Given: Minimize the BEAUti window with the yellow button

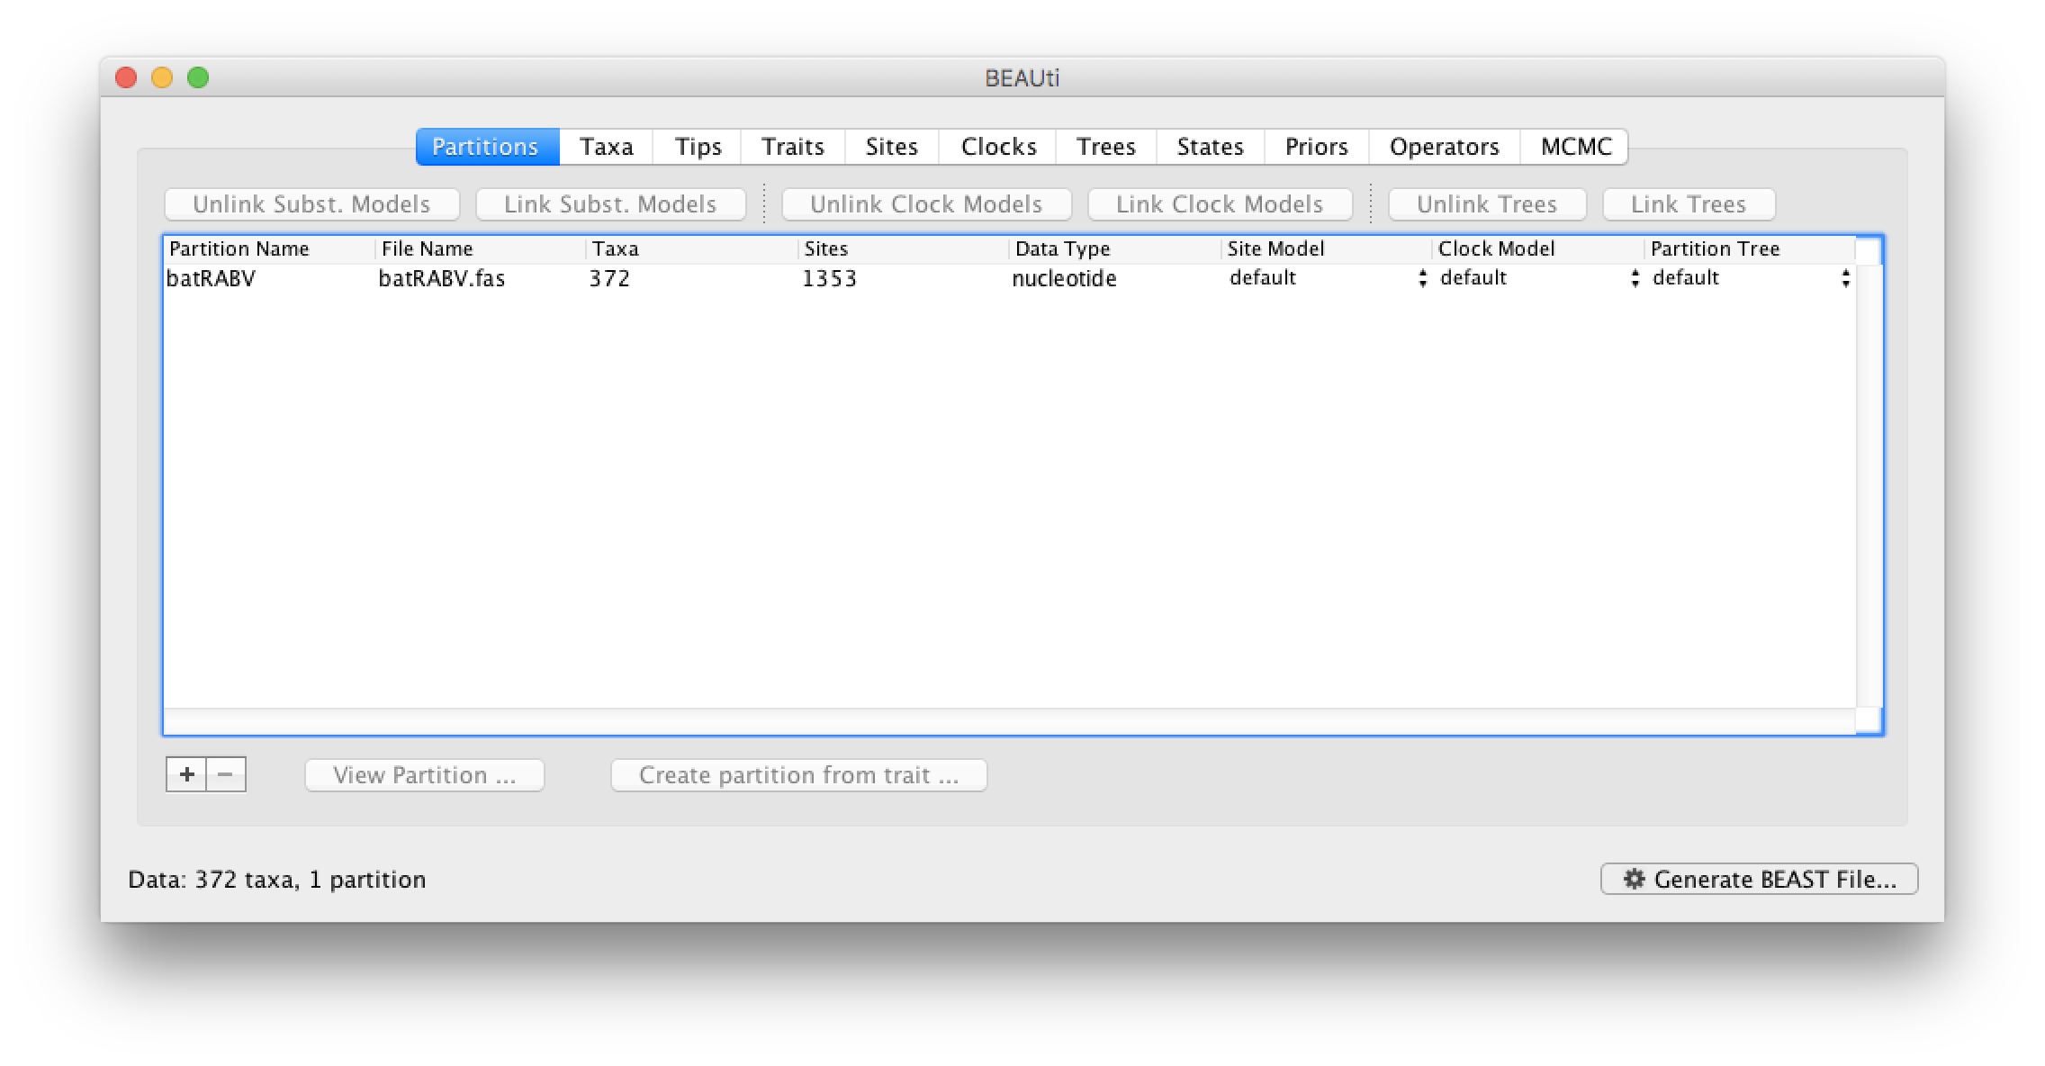Looking at the screenshot, I should coord(162,78).
